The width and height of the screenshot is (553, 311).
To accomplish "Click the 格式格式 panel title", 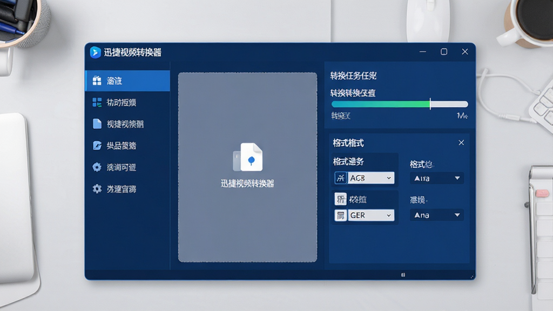I will [348, 143].
